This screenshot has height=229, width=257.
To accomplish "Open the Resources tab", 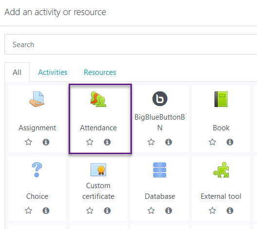I will pyautogui.click(x=100, y=72).
